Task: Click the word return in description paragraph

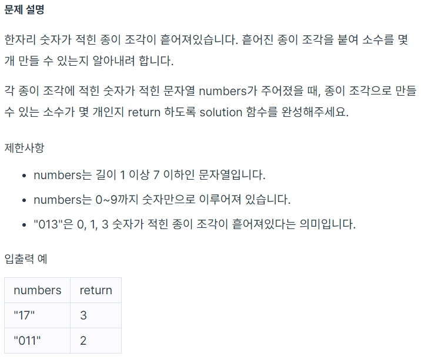Action: click(144, 112)
